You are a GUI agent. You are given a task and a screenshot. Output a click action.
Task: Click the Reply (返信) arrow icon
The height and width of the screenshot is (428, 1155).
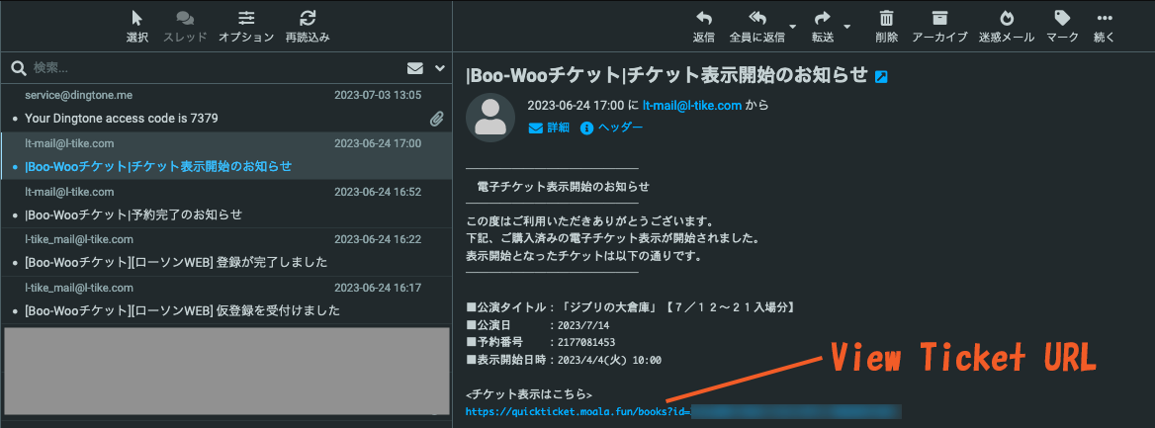click(703, 19)
